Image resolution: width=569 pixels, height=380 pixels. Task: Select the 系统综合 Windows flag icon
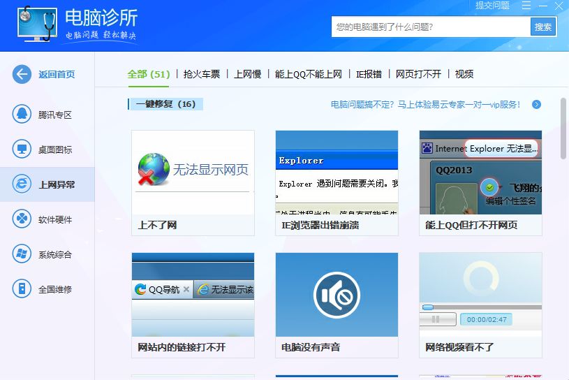pos(22,254)
